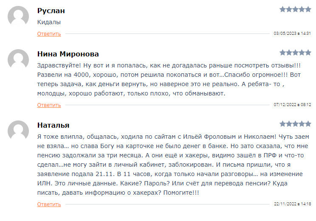The image size is (316, 221).
Task: Click the 03/05/2023 в 14:31 timestamp
Action: 292,34
